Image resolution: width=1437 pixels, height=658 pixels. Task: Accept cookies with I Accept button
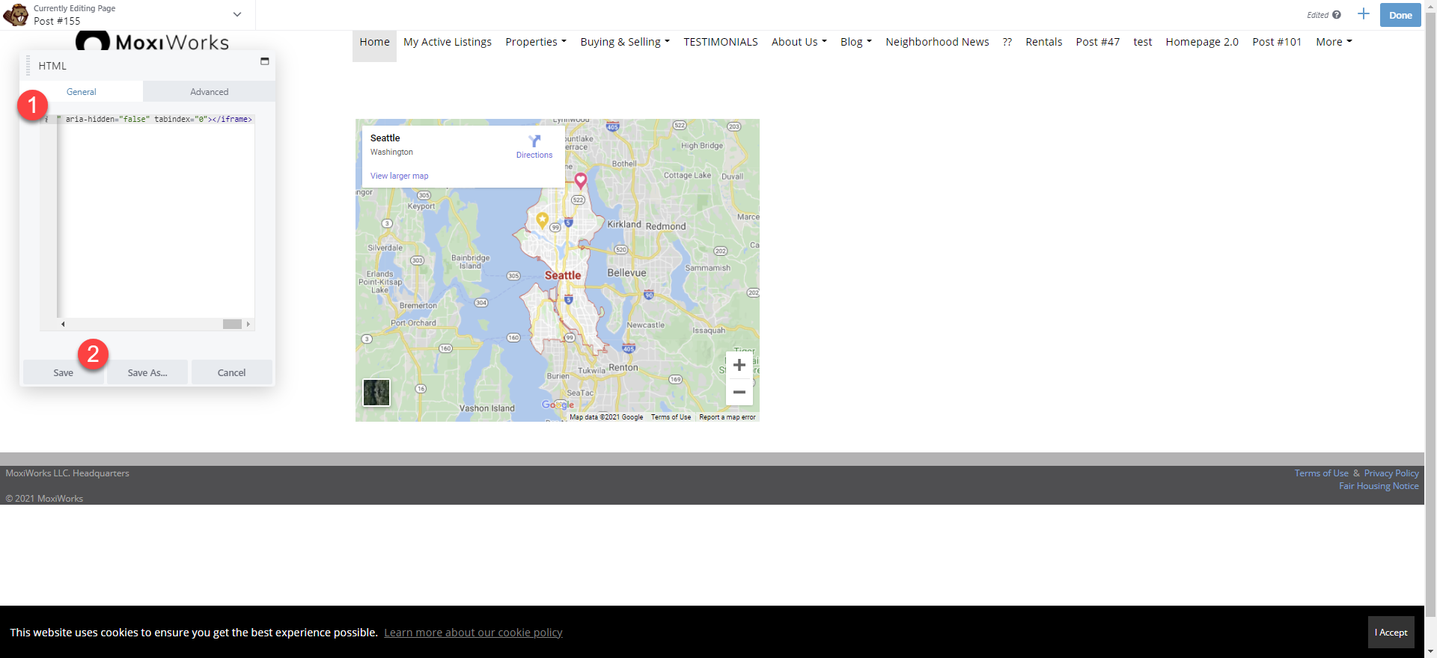pos(1391,633)
